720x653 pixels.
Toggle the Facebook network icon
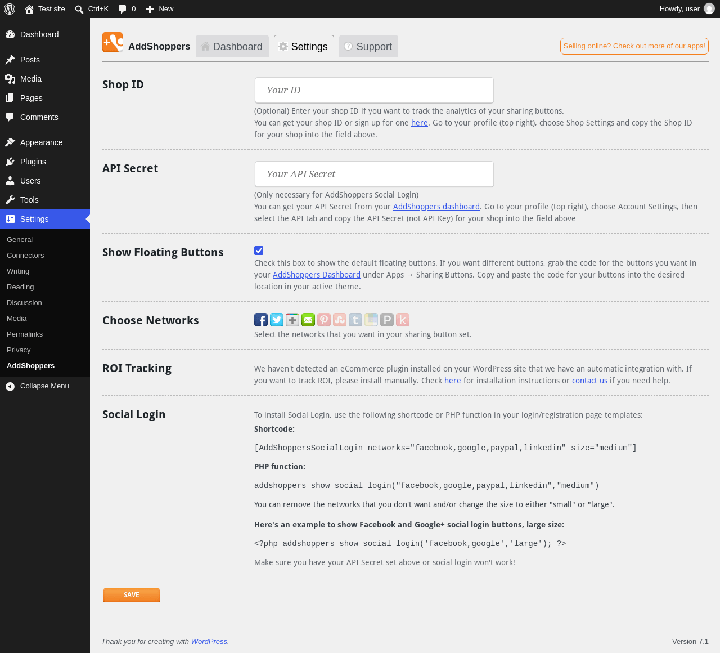(x=261, y=320)
